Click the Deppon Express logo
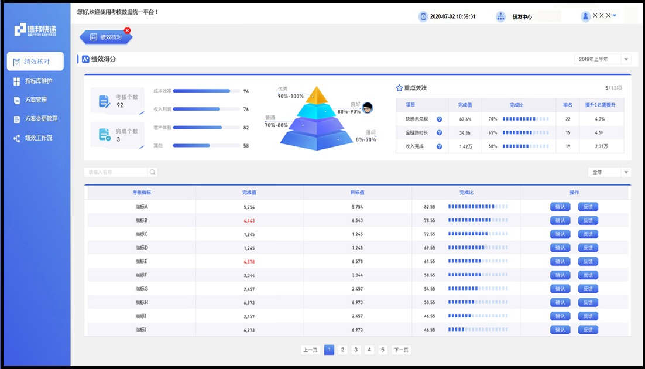The image size is (645, 369). click(35, 30)
